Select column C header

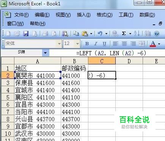(102, 61)
